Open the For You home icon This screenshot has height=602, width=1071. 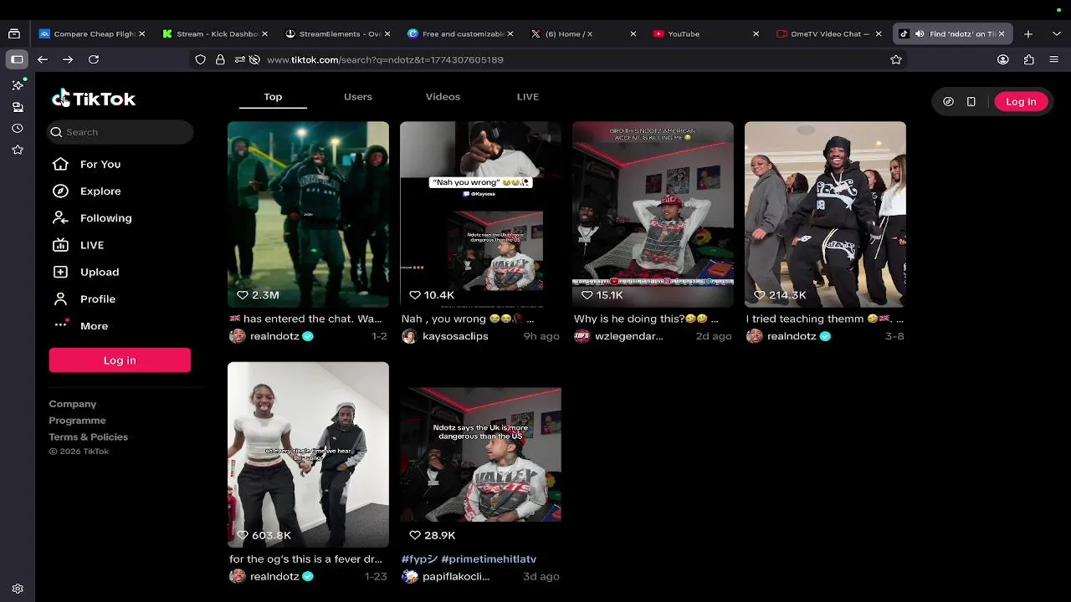[x=60, y=164]
